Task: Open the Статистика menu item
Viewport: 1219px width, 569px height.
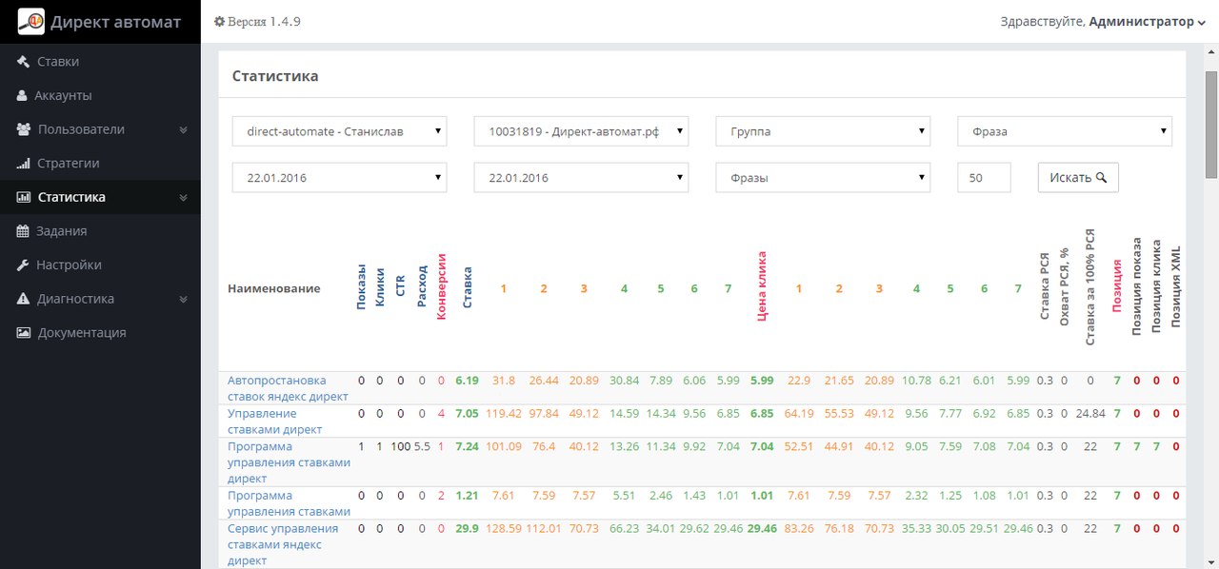Action: [71, 198]
